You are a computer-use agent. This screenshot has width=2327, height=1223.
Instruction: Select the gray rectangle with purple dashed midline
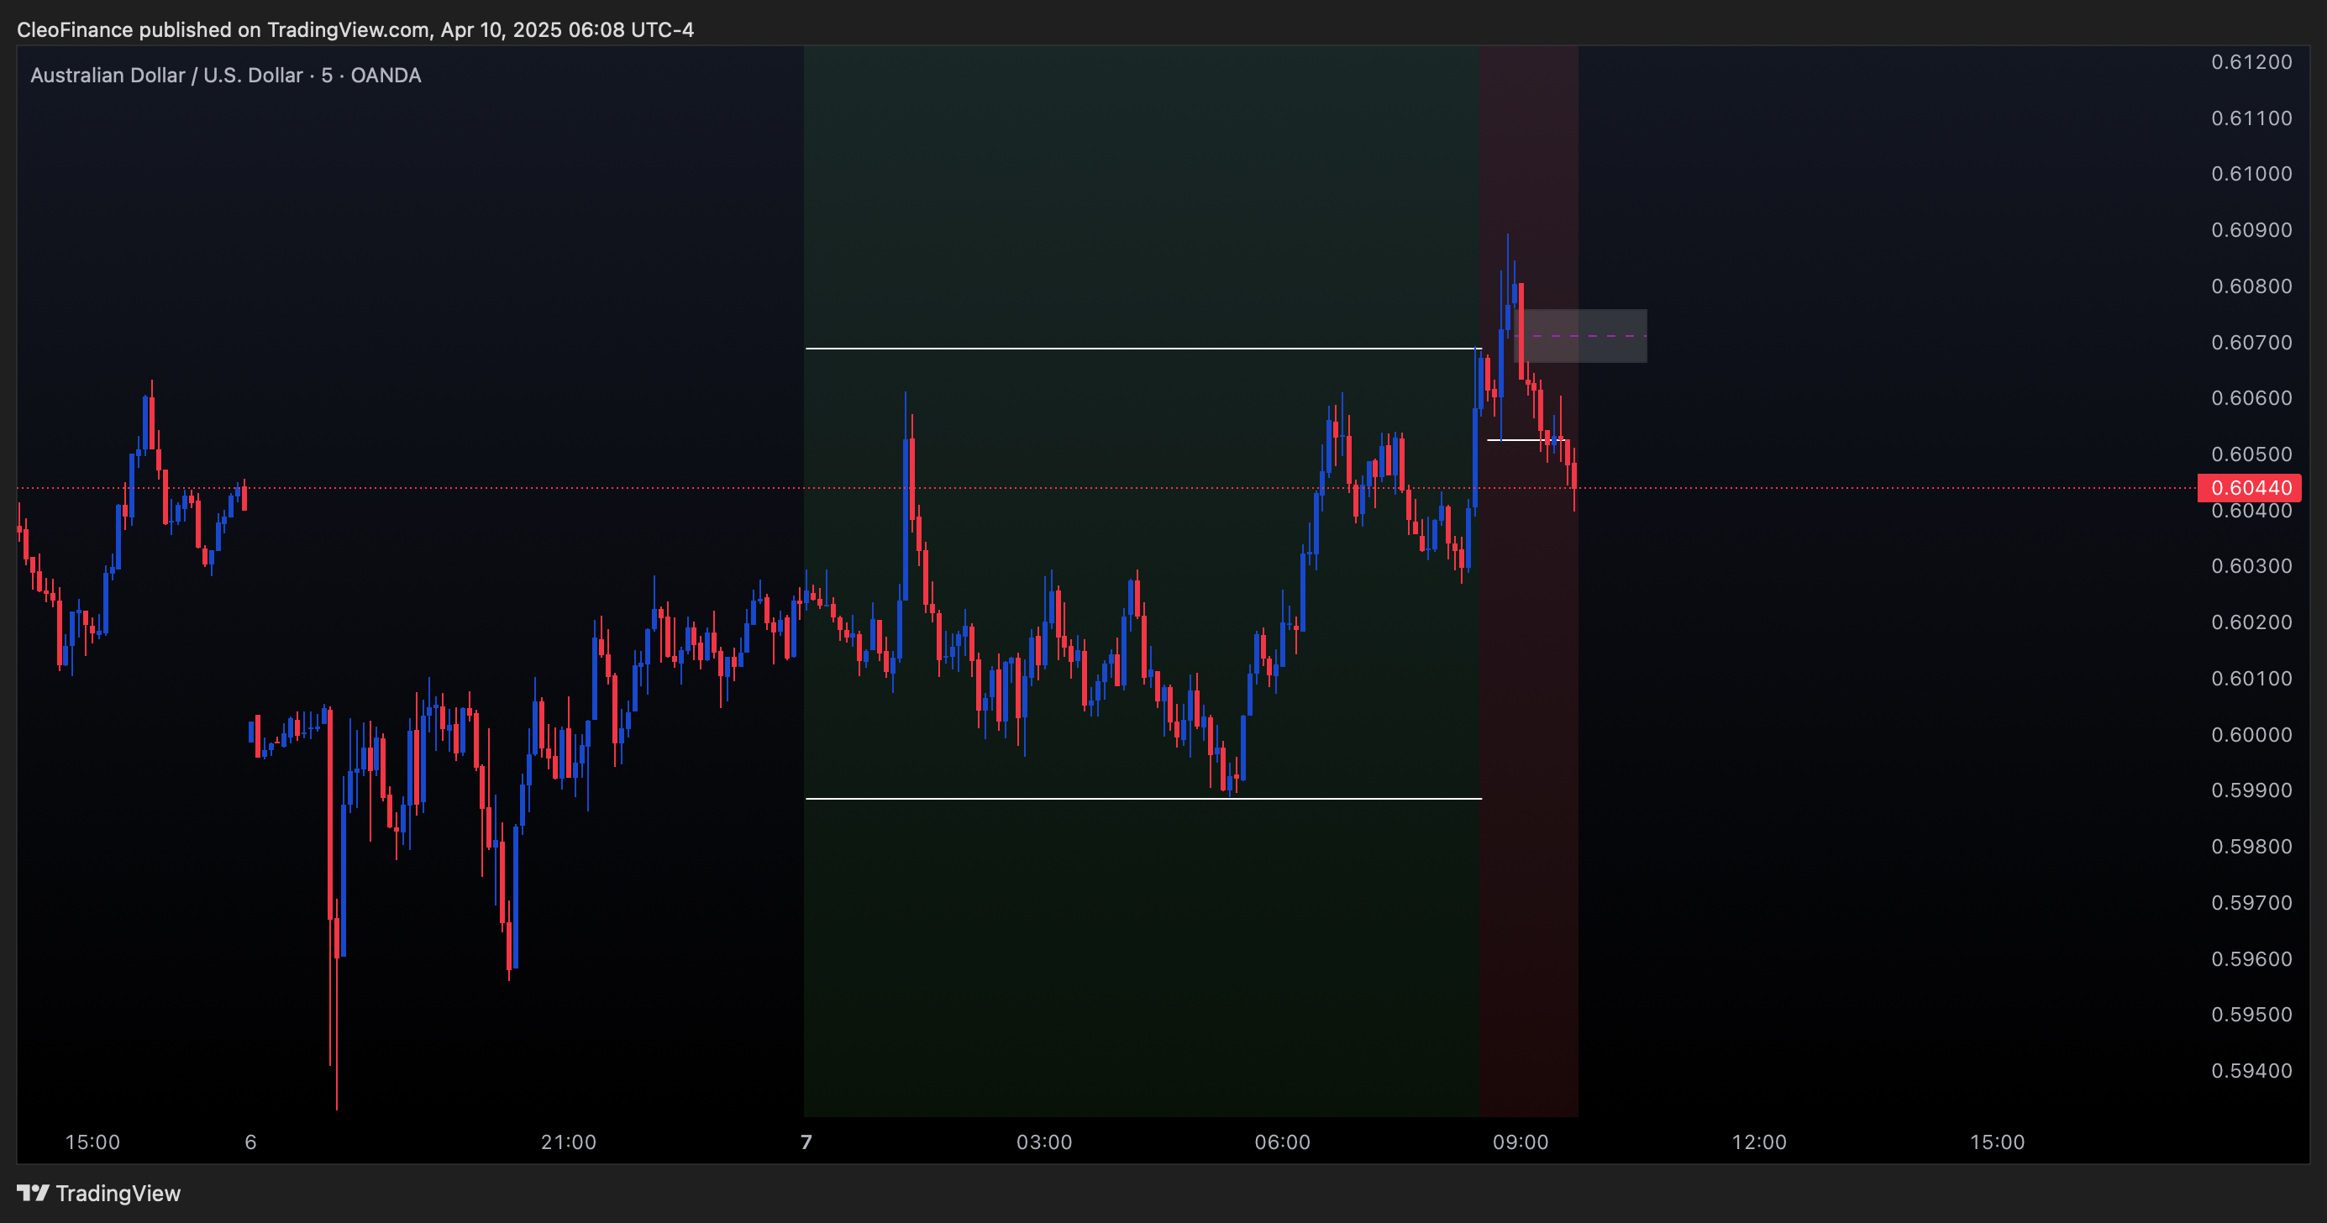coord(1581,336)
